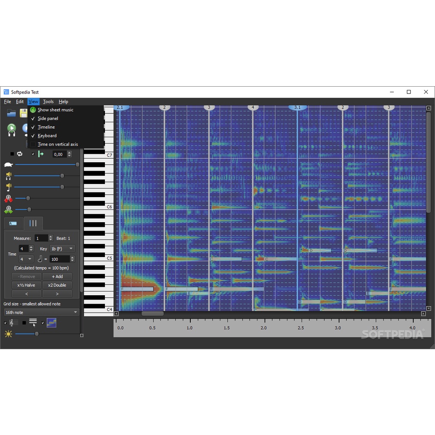Toggle the Keyboard view option
This screenshot has height=435, width=435.
(47, 136)
